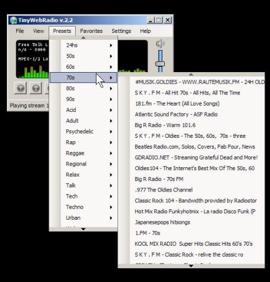Play KOOL MIX RADIO Super Hits
This screenshot has width=270, height=282.
pyautogui.click(x=191, y=244)
